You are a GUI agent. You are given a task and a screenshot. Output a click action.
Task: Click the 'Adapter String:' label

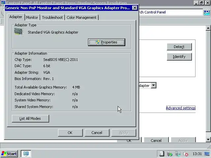tap(27, 72)
